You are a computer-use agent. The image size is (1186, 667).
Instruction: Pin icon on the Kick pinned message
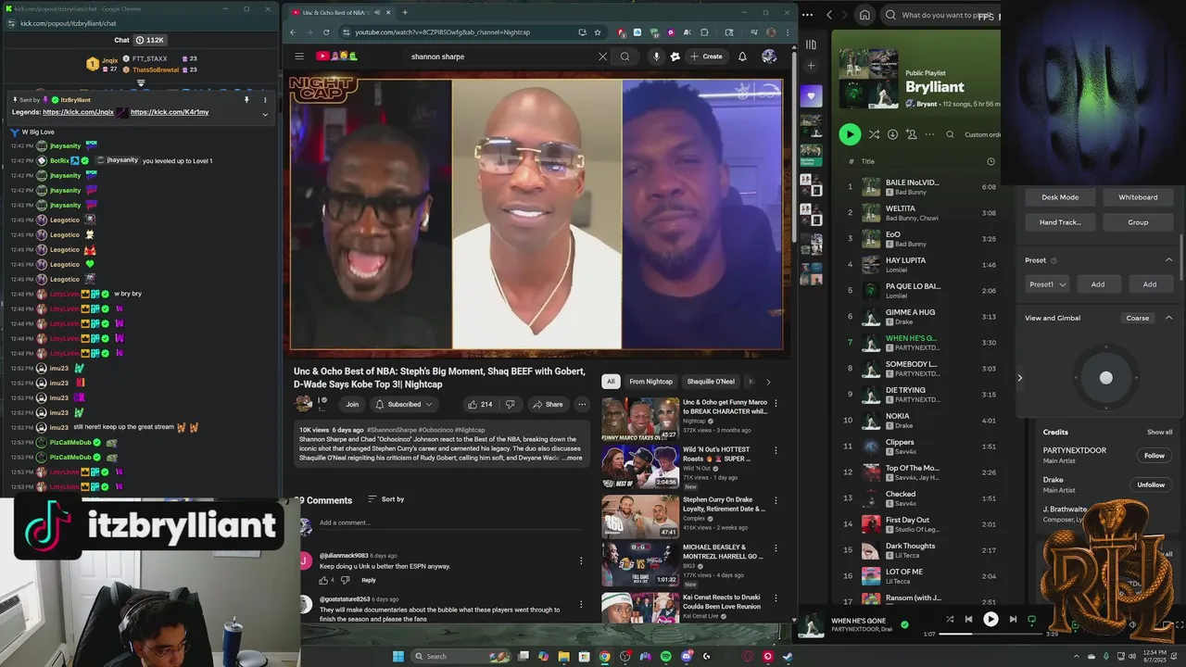(x=246, y=99)
